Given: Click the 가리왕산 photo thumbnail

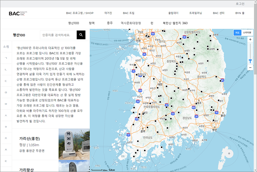Looking at the screenshot, I should (x=74, y=166).
